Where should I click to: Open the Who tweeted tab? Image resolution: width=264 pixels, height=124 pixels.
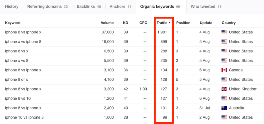(x=206, y=6)
